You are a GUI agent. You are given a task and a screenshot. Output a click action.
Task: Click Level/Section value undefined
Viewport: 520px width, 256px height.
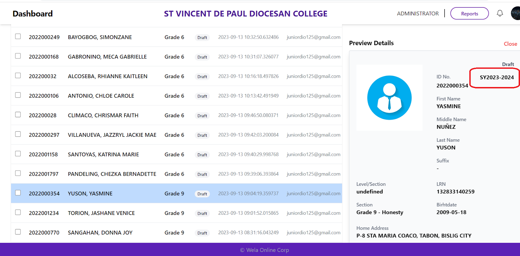370,192
